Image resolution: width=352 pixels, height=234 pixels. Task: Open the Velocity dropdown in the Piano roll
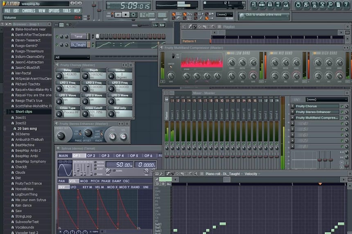click(x=252, y=174)
